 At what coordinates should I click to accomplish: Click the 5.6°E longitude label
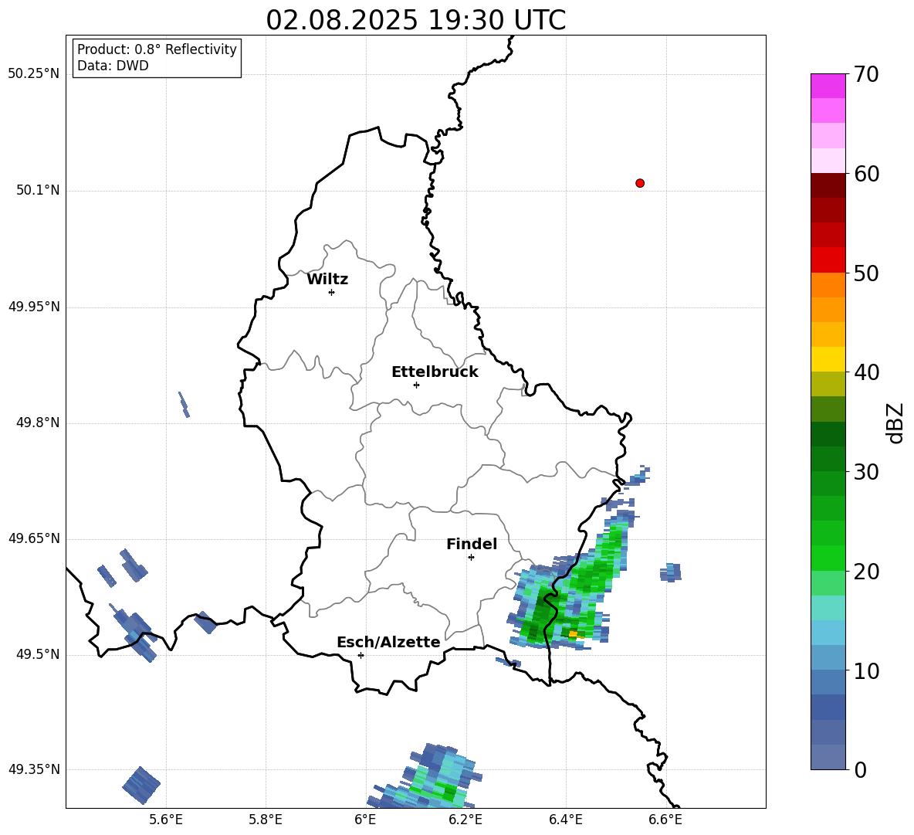(166, 820)
